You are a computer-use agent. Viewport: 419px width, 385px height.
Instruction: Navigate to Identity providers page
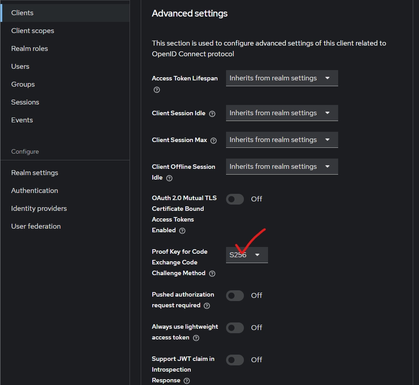click(x=39, y=209)
